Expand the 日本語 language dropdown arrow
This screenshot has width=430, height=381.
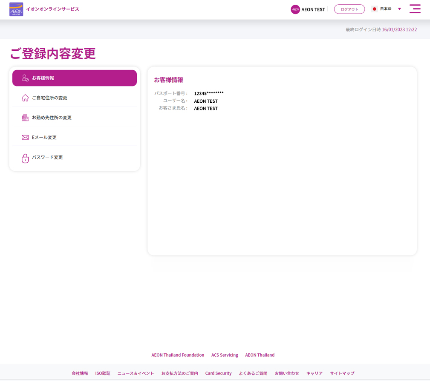click(400, 9)
